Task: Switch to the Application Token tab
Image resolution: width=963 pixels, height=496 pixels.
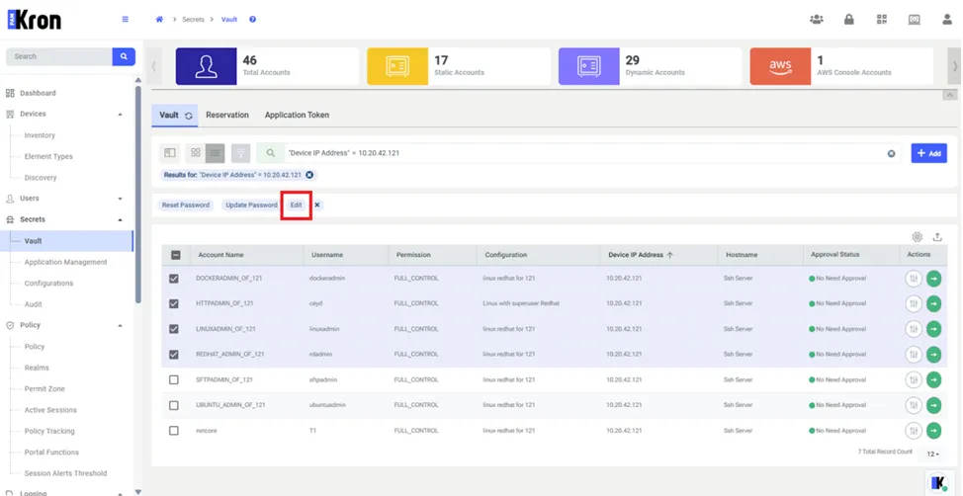Action: pos(297,115)
